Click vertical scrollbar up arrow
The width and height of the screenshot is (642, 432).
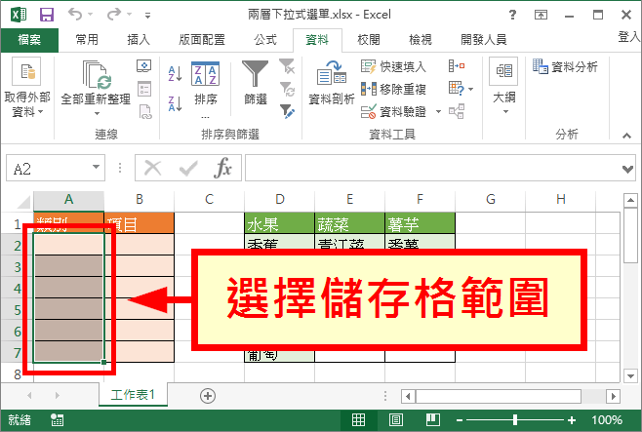tap(630, 201)
